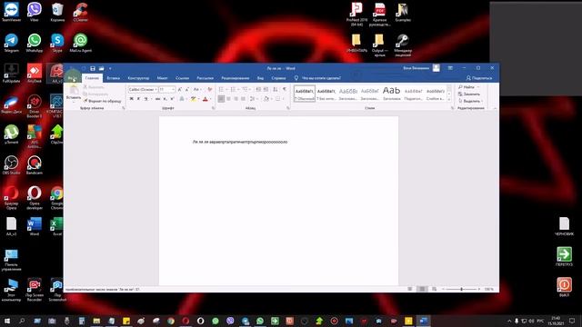Click the ribbon display options icon
582x327 pixels.
(450, 68)
